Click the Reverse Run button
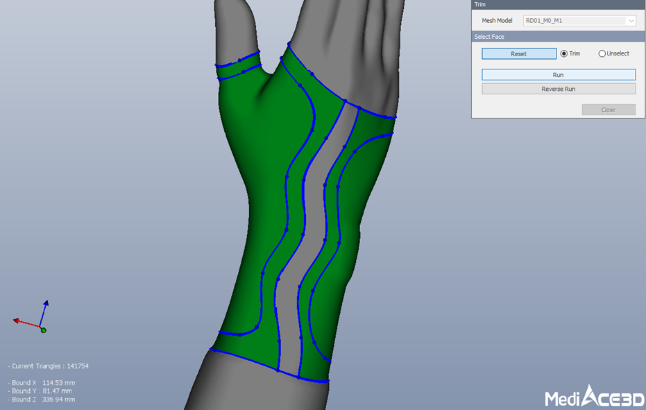Image resolution: width=646 pixels, height=410 pixels. 559,89
